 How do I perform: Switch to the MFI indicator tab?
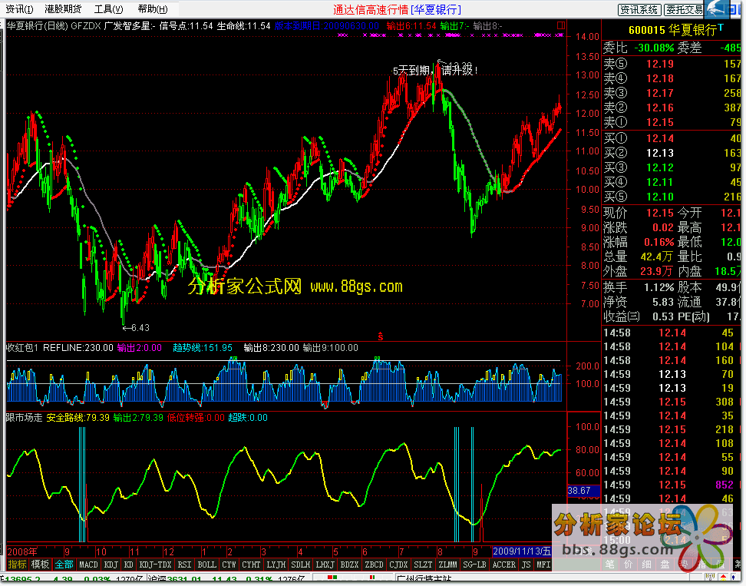[x=543, y=566]
